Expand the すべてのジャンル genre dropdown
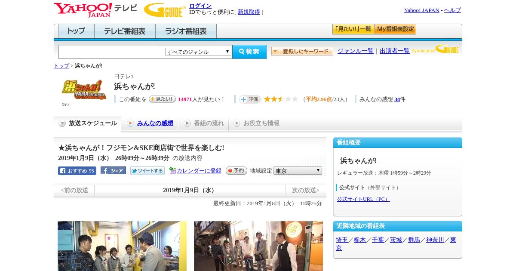 coord(198,52)
